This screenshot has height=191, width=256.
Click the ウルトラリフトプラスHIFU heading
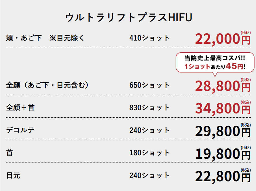pos(129,18)
